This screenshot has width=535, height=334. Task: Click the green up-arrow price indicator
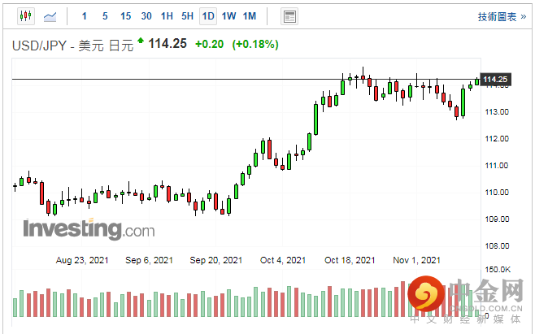pyautogui.click(x=141, y=41)
